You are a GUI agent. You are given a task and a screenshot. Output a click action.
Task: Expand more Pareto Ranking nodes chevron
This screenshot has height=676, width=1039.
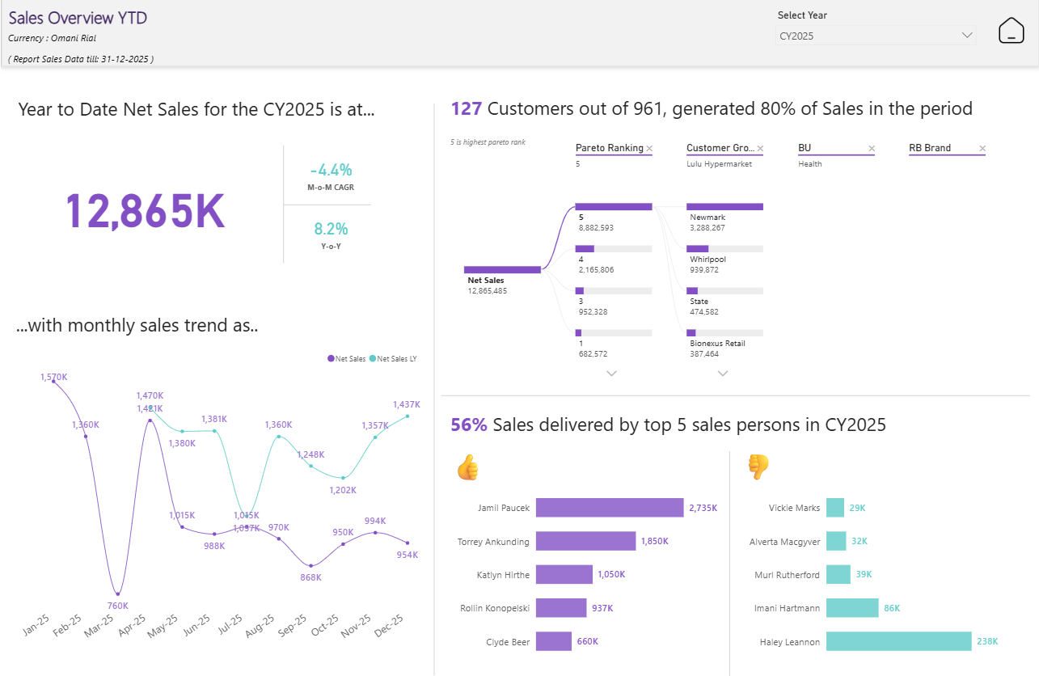(612, 374)
